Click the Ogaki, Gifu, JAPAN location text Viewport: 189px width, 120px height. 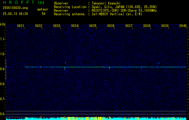tap(124, 7)
